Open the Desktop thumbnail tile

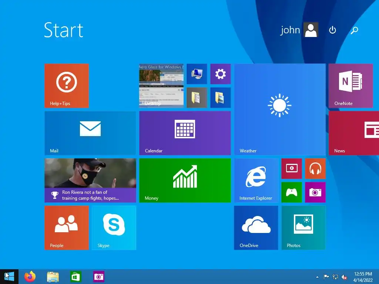click(161, 86)
